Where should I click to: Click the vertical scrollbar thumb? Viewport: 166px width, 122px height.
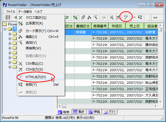click(x=160, y=30)
